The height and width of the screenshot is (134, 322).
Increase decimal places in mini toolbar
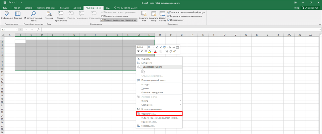click(167, 51)
